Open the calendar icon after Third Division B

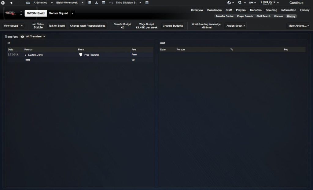[x=147, y=3]
